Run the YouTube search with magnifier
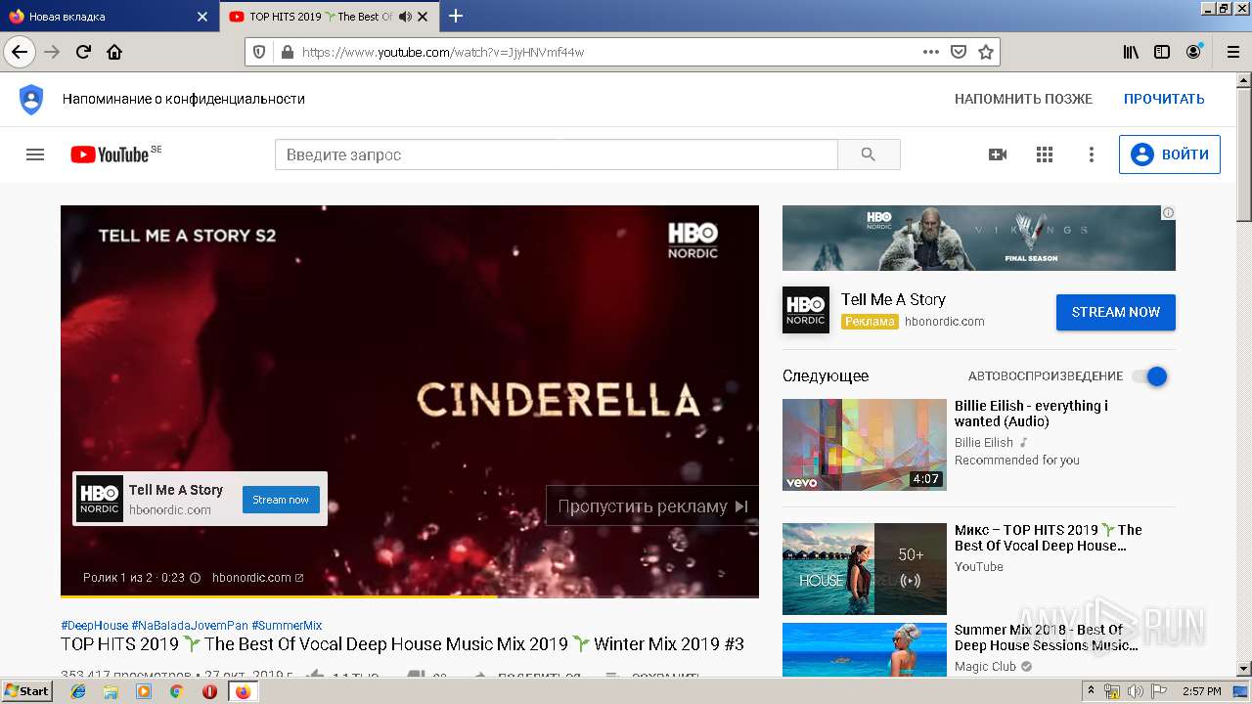Viewport: 1252px width, 704px height. tap(869, 154)
